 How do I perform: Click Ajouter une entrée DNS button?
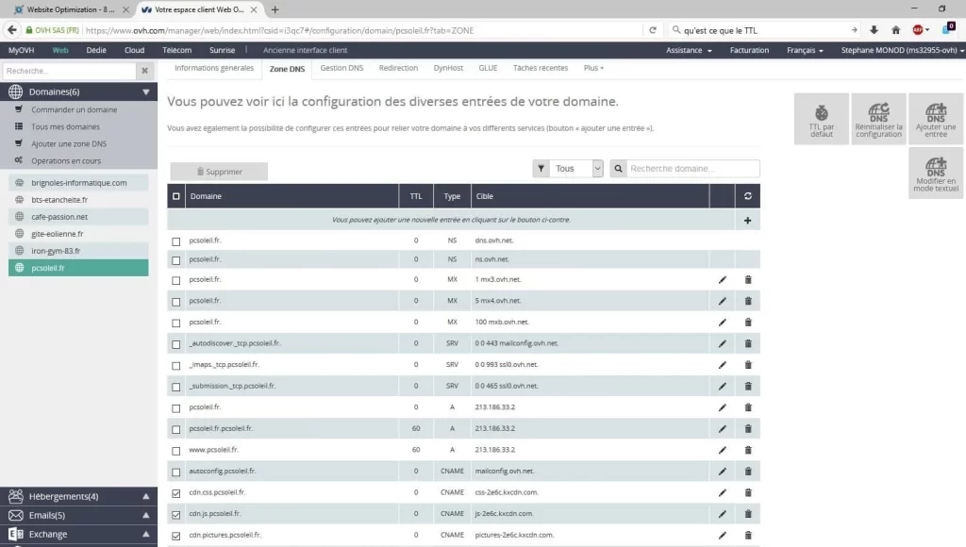tap(936, 119)
